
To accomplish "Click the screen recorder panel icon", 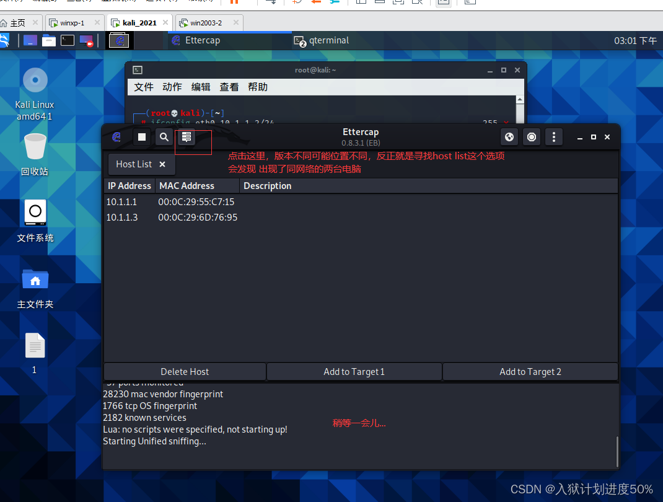I will tap(86, 41).
